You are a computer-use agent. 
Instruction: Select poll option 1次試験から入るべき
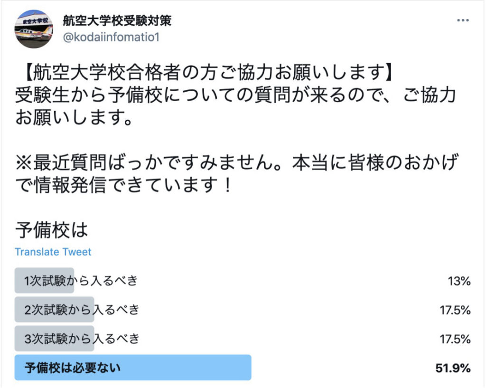tap(81, 281)
